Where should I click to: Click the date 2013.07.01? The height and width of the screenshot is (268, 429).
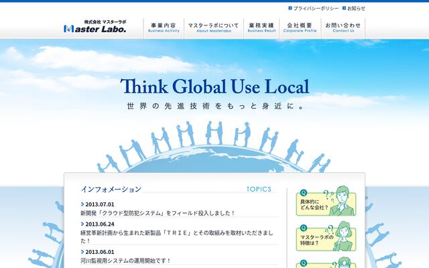[100, 204]
